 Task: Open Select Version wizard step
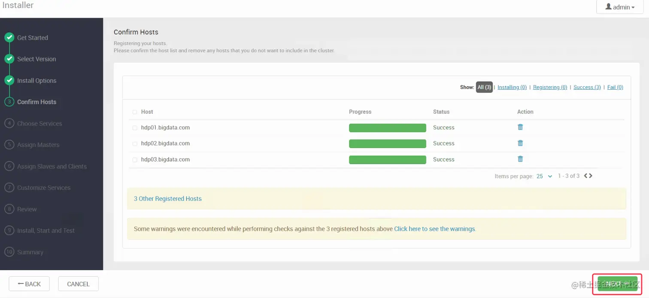[36, 59]
